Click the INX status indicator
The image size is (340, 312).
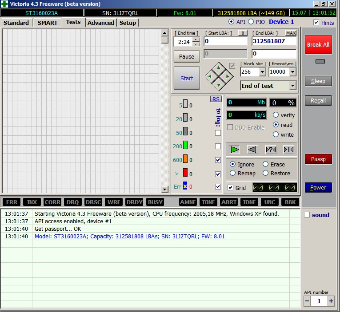[32, 202]
